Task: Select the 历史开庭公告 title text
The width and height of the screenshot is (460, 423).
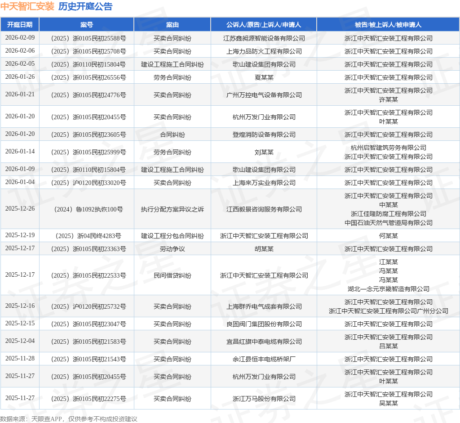Action: (x=85, y=6)
